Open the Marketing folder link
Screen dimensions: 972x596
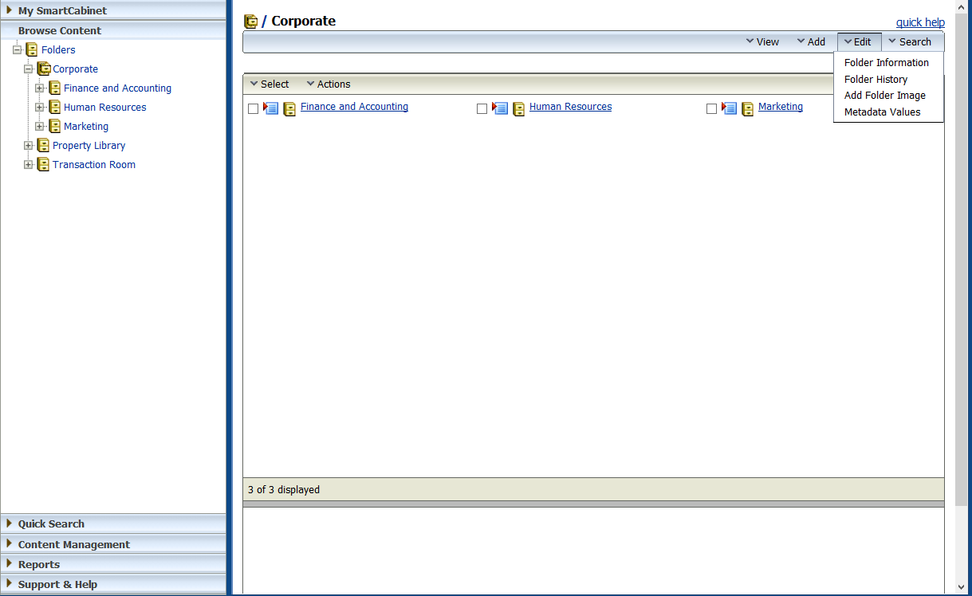pos(780,106)
